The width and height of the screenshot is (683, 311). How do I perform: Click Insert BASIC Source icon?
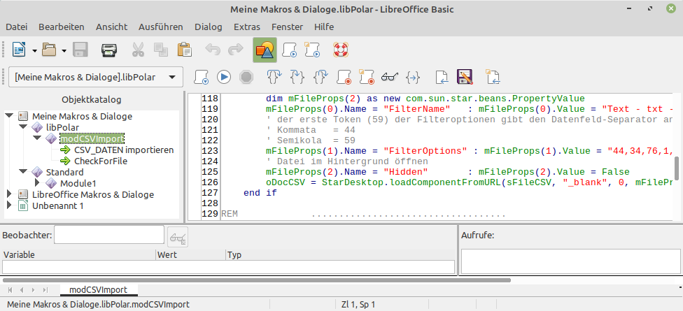point(442,78)
